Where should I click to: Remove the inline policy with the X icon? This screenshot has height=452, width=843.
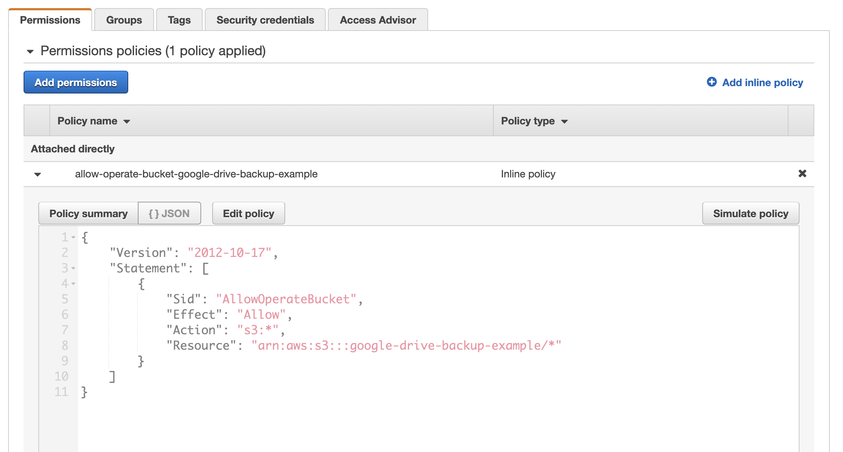(x=802, y=173)
